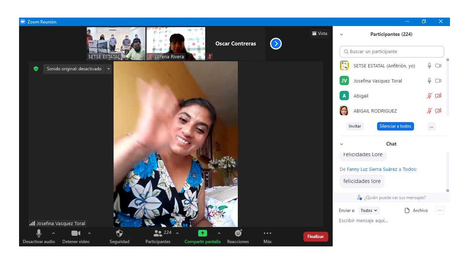
Task: Select the Oscar Contreras video tile
Action: click(236, 44)
